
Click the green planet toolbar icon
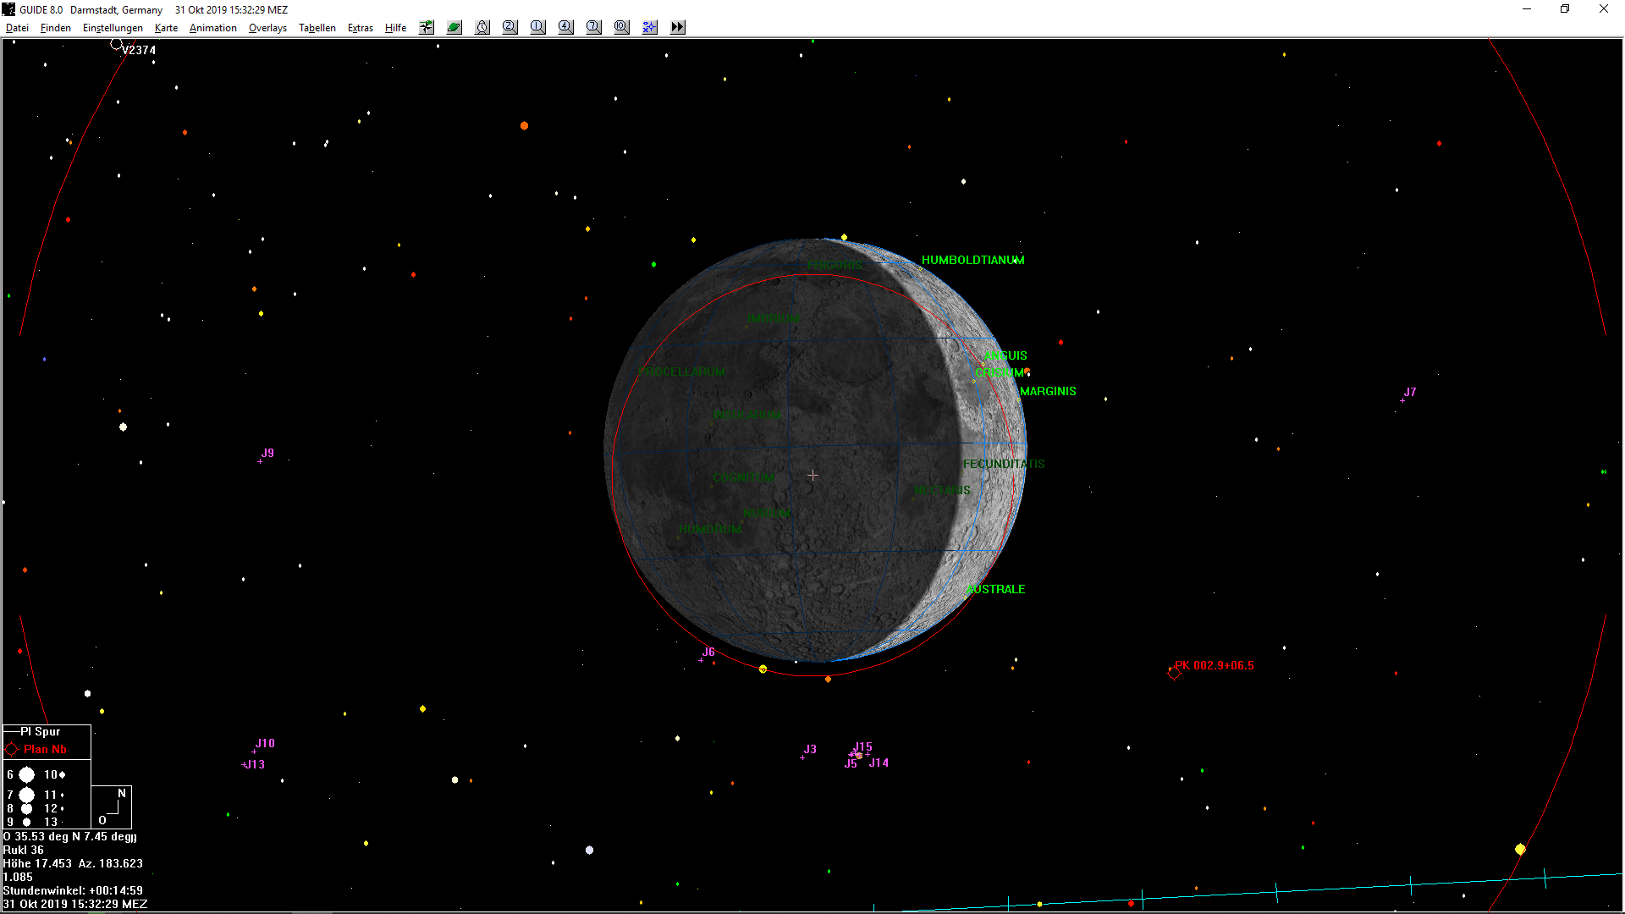(454, 27)
